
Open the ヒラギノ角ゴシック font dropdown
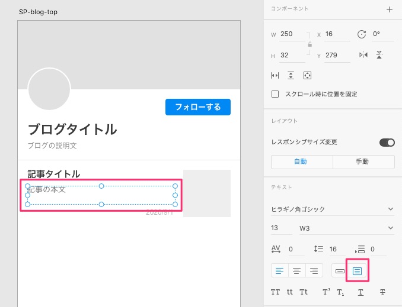(x=332, y=209)
